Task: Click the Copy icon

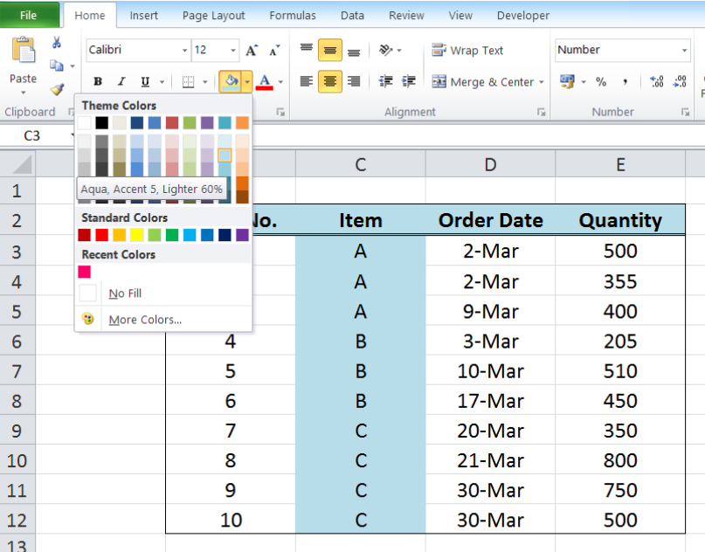Action: [x=56, y=66]
